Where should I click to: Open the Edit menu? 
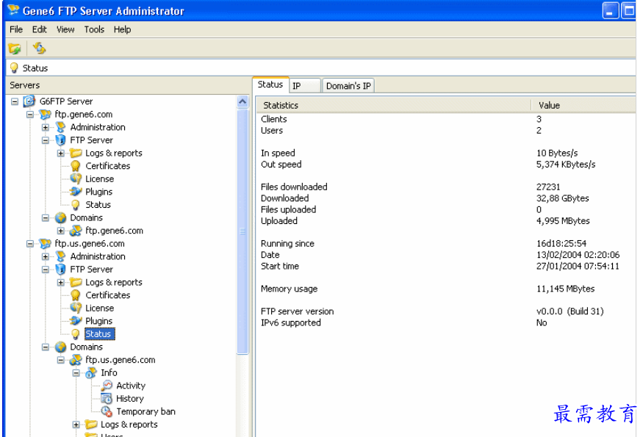tap(40, 29)
